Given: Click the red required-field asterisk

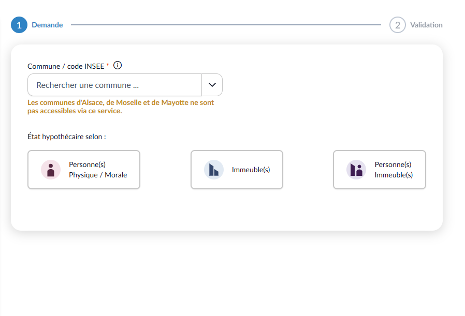Looking at the screenshot, I should [108, 66].
